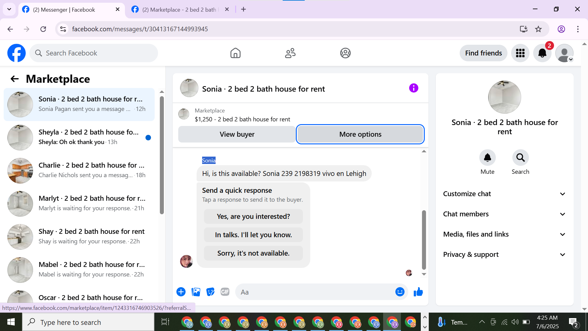Image resolution: width=588 pixels, height=331 pixels.
Task: Click Sonia's listing thumbnail in right panel
Action: point(504,97)
